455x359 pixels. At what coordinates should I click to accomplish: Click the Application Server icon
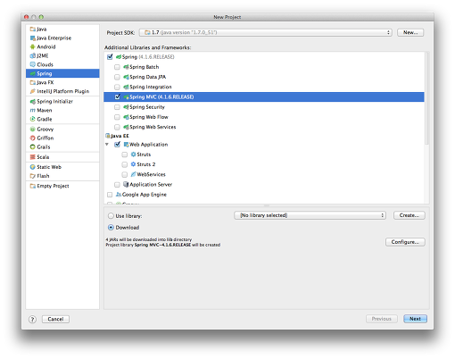point(126,185)
